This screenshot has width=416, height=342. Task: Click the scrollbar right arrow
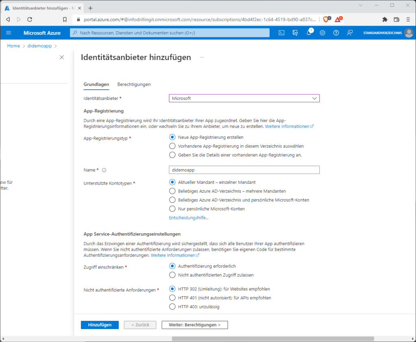point(413,339)
